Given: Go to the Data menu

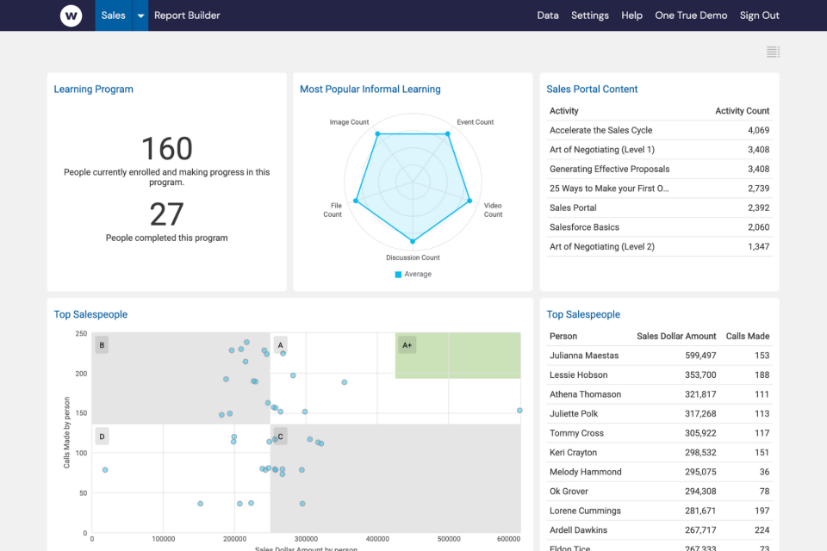Looking at the screenshot, I should click(548, 15).
